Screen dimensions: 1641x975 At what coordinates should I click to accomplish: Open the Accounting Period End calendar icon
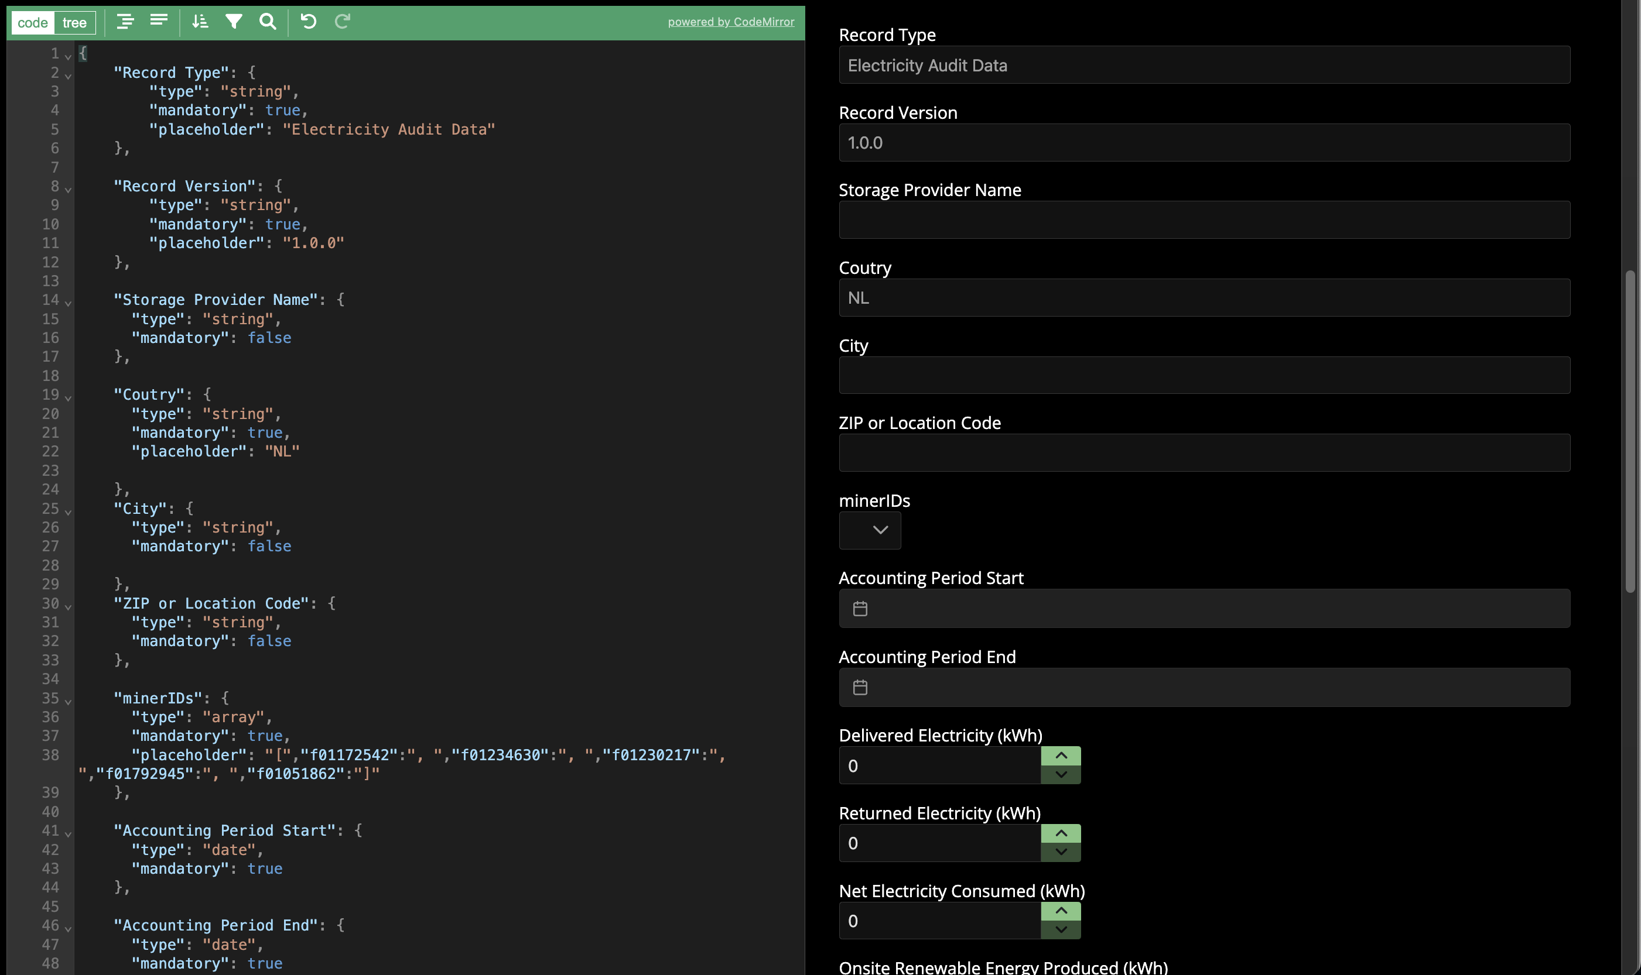[x=860, y=686]
